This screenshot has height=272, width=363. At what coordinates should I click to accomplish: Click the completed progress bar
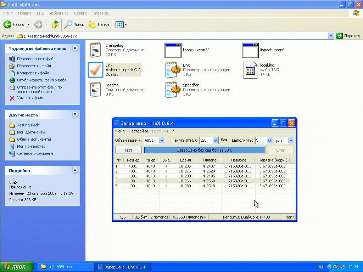pyautogui.click(x=204, y=150)
